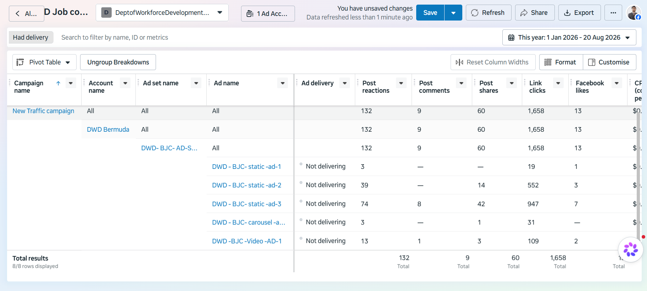
Task: Open the This year date range picker
Action: [569, 38]
